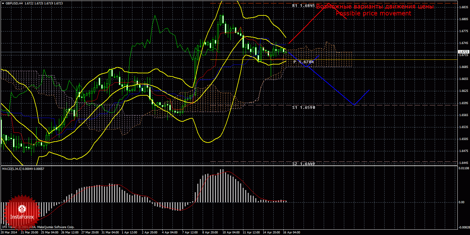Viewport: 470px width, 235px height.
Task: Click the 0.00 level on MACD scale
Action: (461, 202)
